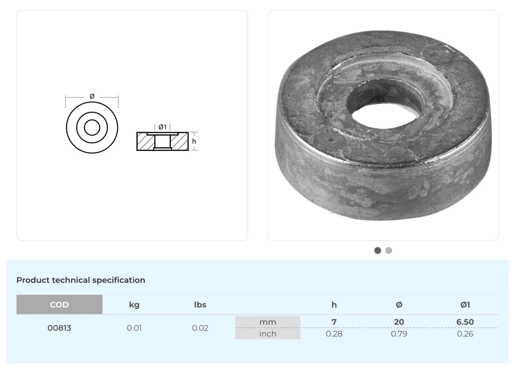Click the Ø label above the top-view drawing

(x=92, y=96)
